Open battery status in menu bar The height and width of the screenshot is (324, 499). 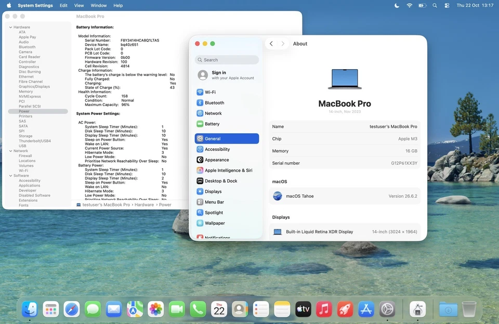[422, 5]
